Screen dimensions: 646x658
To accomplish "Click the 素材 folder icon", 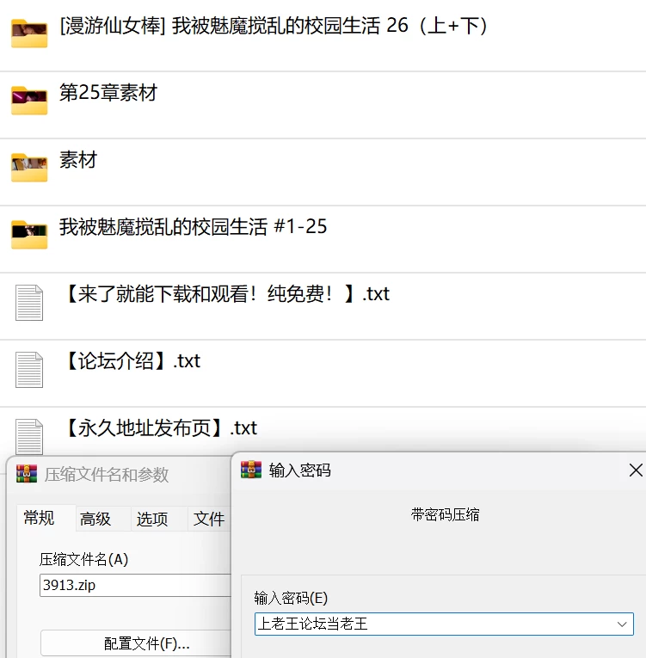I will pyautogui.click(x=29, y=168).
